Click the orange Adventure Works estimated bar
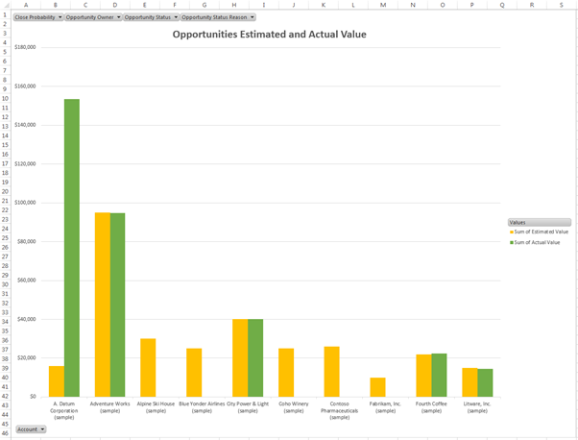Image resolution: width=578 pixels, height=440 pixels. click(102, 305)
